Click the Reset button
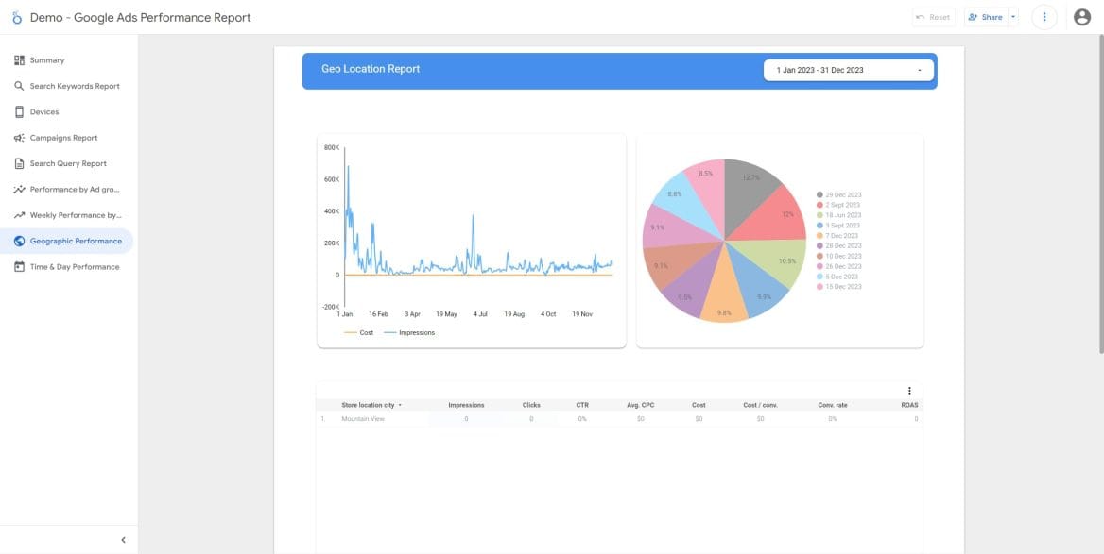This screenshot has width=1104, height=554. click(933, 17)
